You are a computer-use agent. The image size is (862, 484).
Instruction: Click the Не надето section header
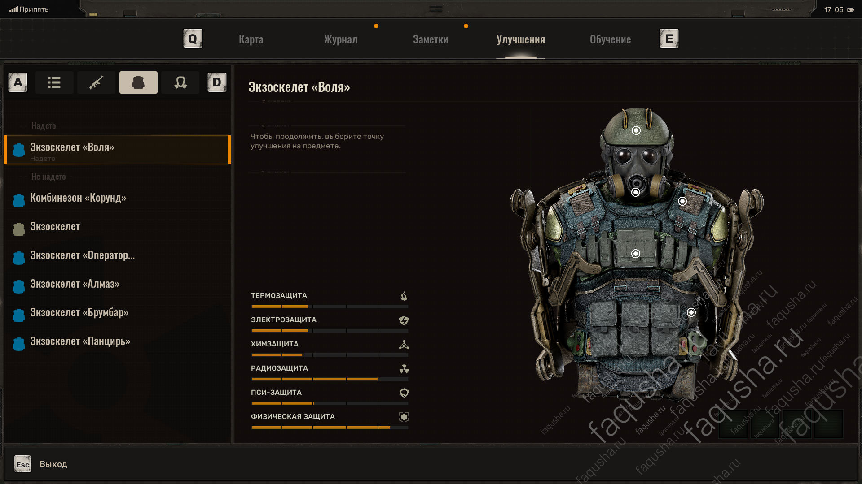tap(48, 177)
